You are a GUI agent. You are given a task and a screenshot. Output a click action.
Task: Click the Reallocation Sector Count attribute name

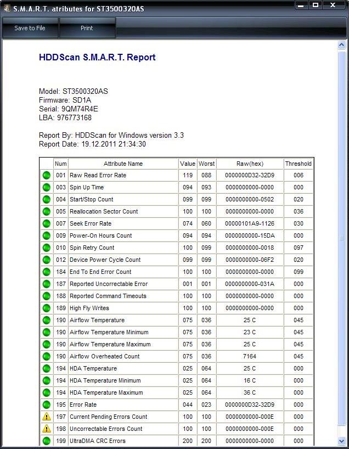104,211
